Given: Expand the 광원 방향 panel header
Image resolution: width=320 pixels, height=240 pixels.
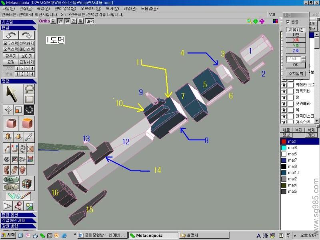Looking at the screenshot, I should coord(18,226).
